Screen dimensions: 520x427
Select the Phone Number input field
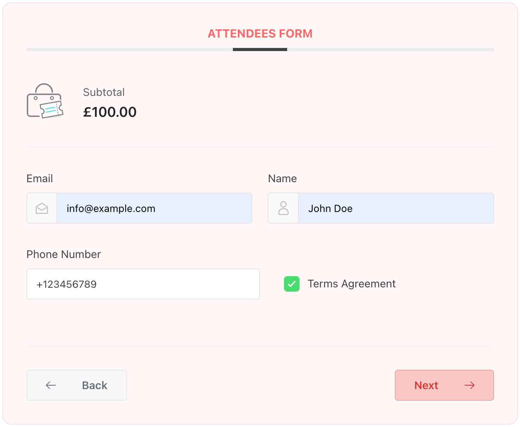tap(143, 284)
